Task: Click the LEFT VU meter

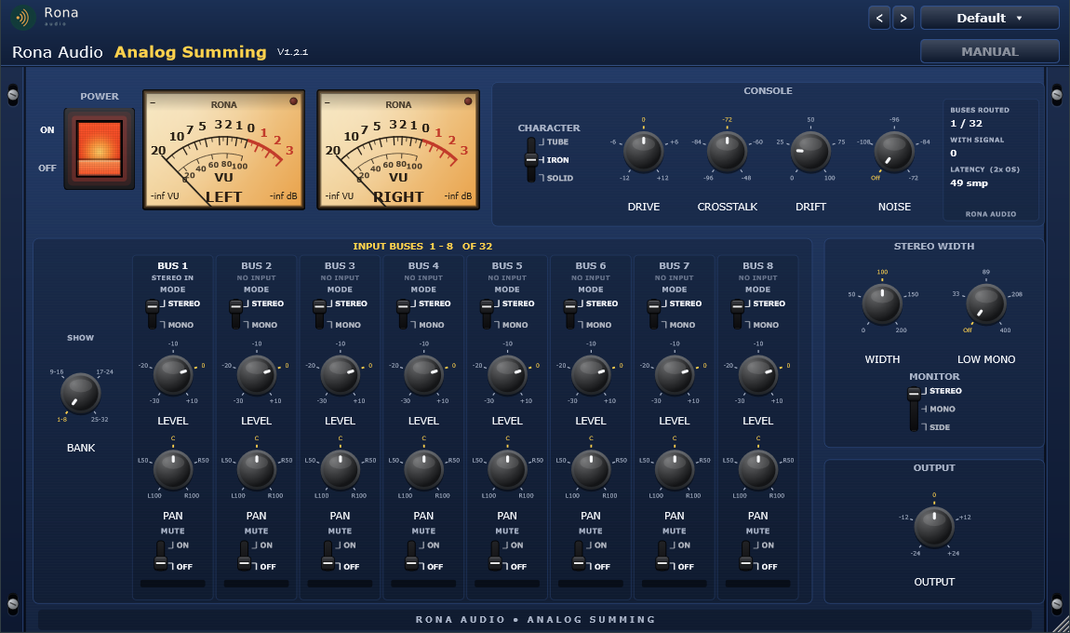Action: click(224, 150)
